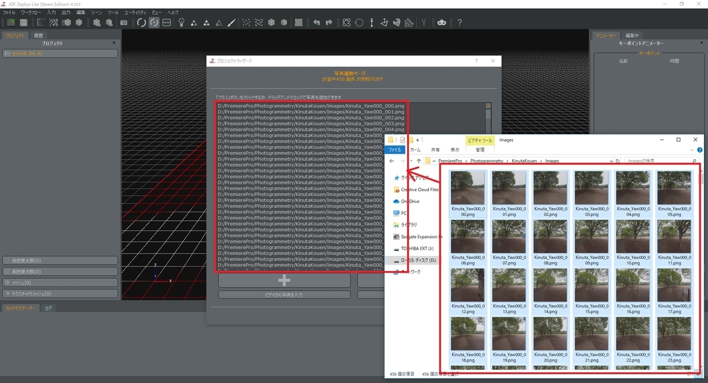The height and width of the screenshot is (383, 708).
Task: Expand the テクスチャ付メッシュ(0) section
Action: [60, 293]
